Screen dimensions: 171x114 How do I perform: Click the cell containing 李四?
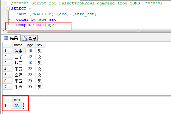[x=19, y=81]
